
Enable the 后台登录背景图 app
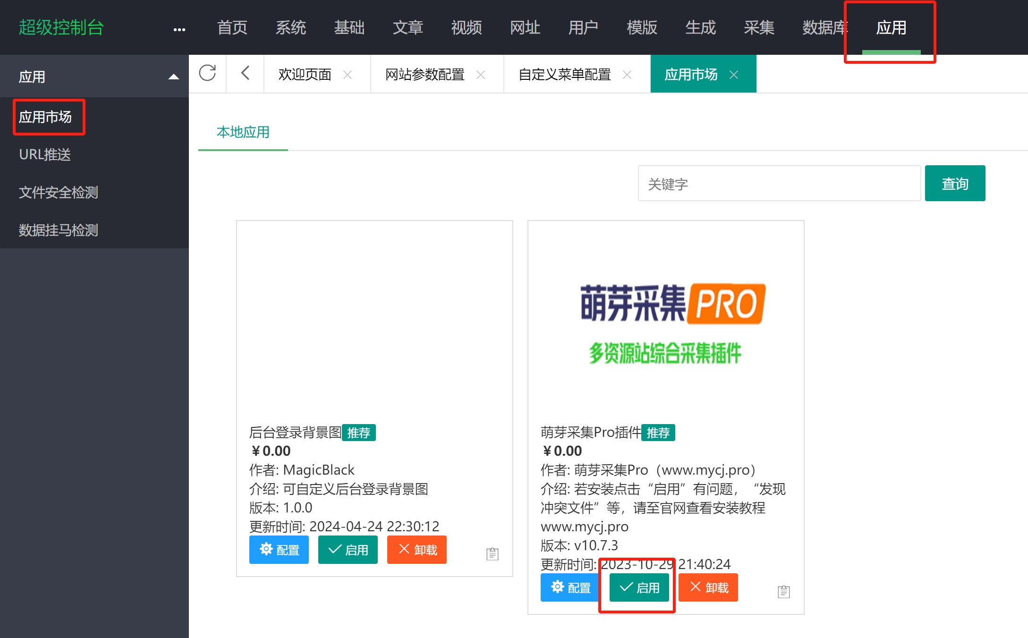348,550
